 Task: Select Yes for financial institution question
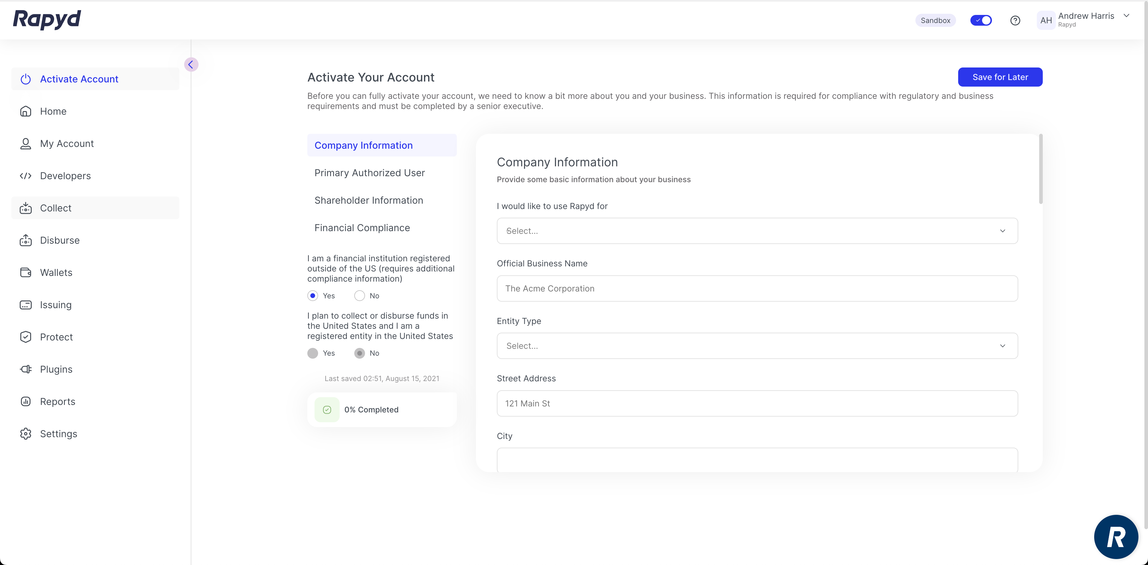(x=313, y=296)
